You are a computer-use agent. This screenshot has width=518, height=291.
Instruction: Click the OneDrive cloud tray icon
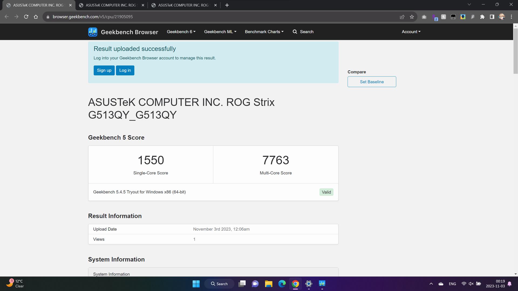(441, 284)
